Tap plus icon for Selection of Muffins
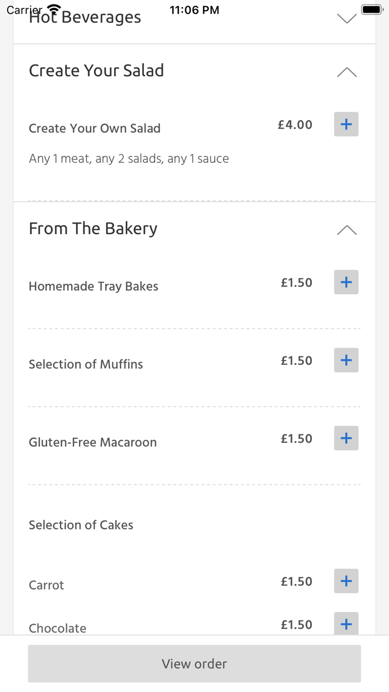Screen dimensions: 389x692 [x=346, y=360]
